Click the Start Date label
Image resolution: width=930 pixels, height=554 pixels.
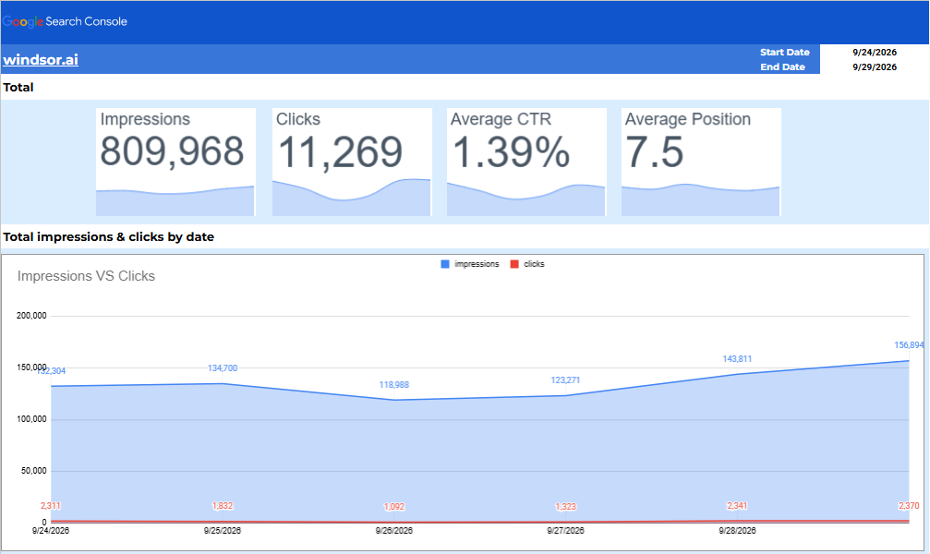[785, 53]
